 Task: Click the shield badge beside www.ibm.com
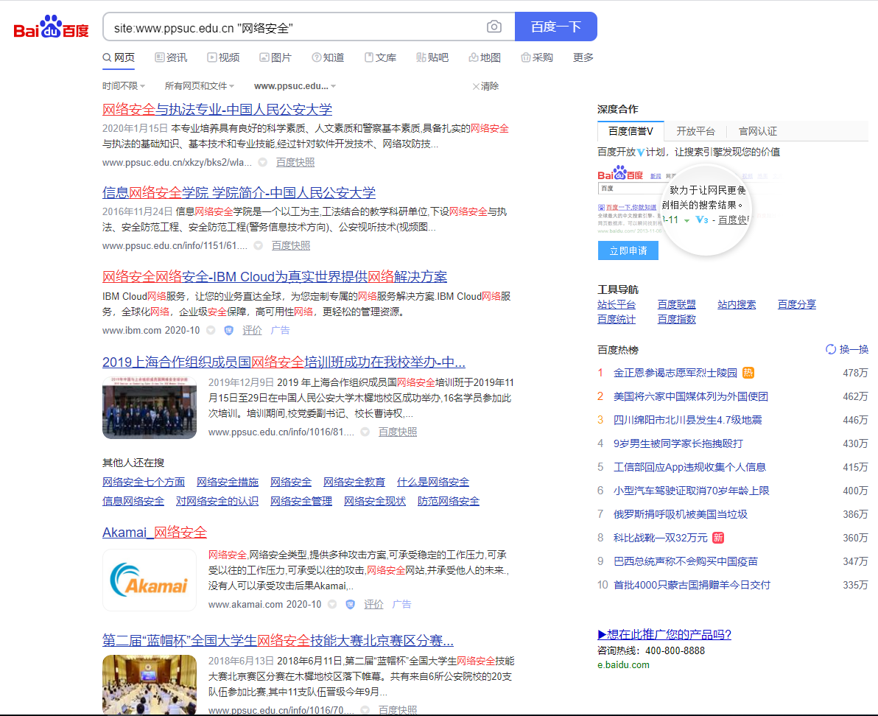point(228,331)
